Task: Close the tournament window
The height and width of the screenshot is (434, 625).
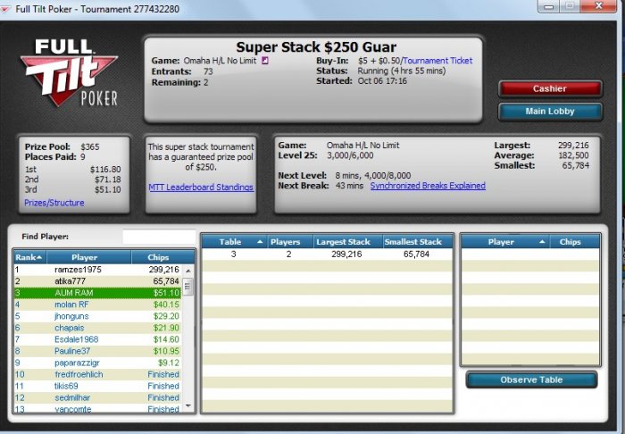Action: pos(599,6)
